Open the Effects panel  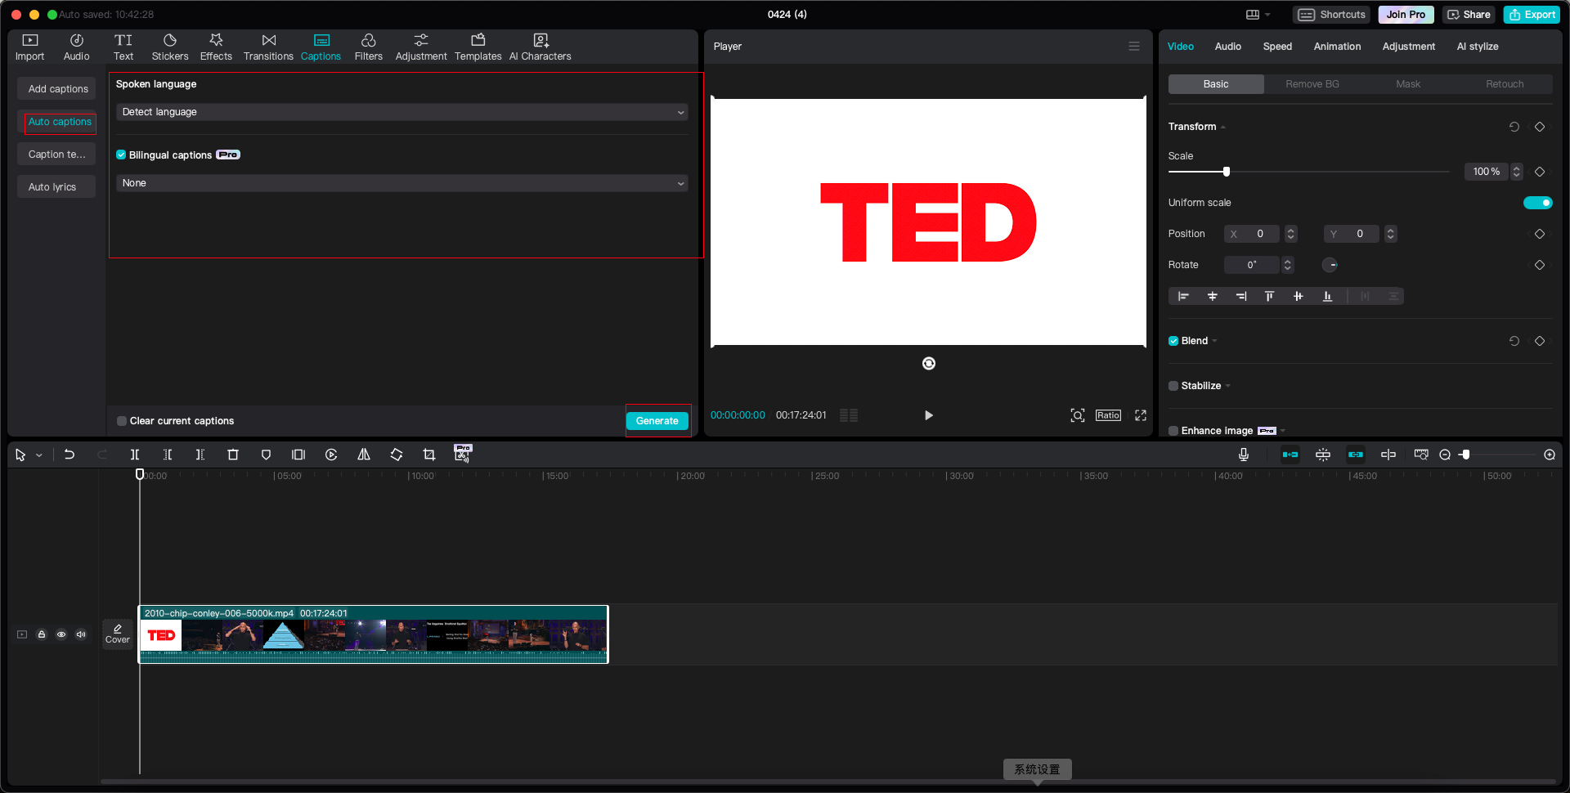[x=216, y=47]
